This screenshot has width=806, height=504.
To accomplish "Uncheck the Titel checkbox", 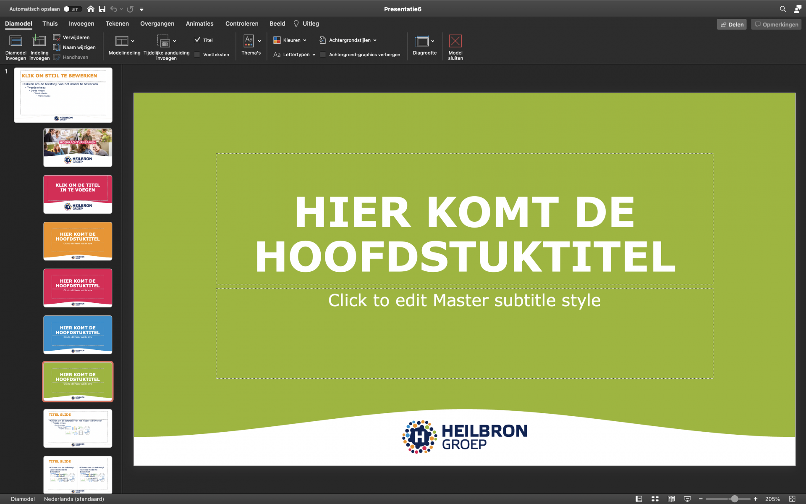I will click(x=197, y=40).
